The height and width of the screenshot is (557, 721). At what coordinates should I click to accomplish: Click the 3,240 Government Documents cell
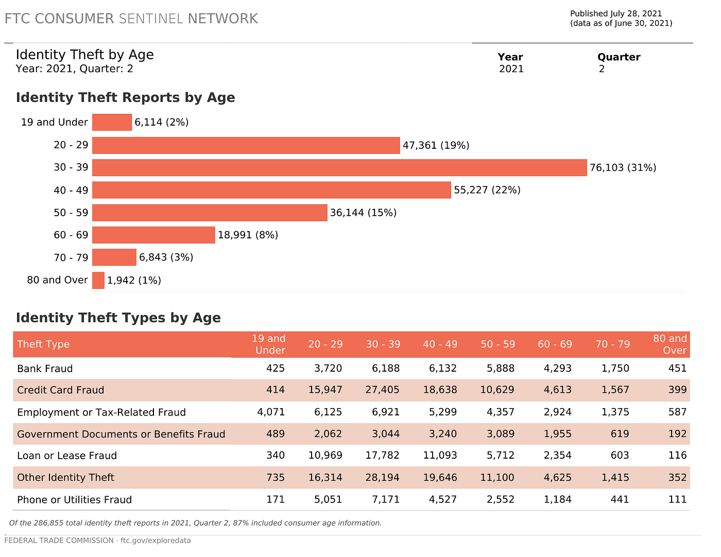443,434
